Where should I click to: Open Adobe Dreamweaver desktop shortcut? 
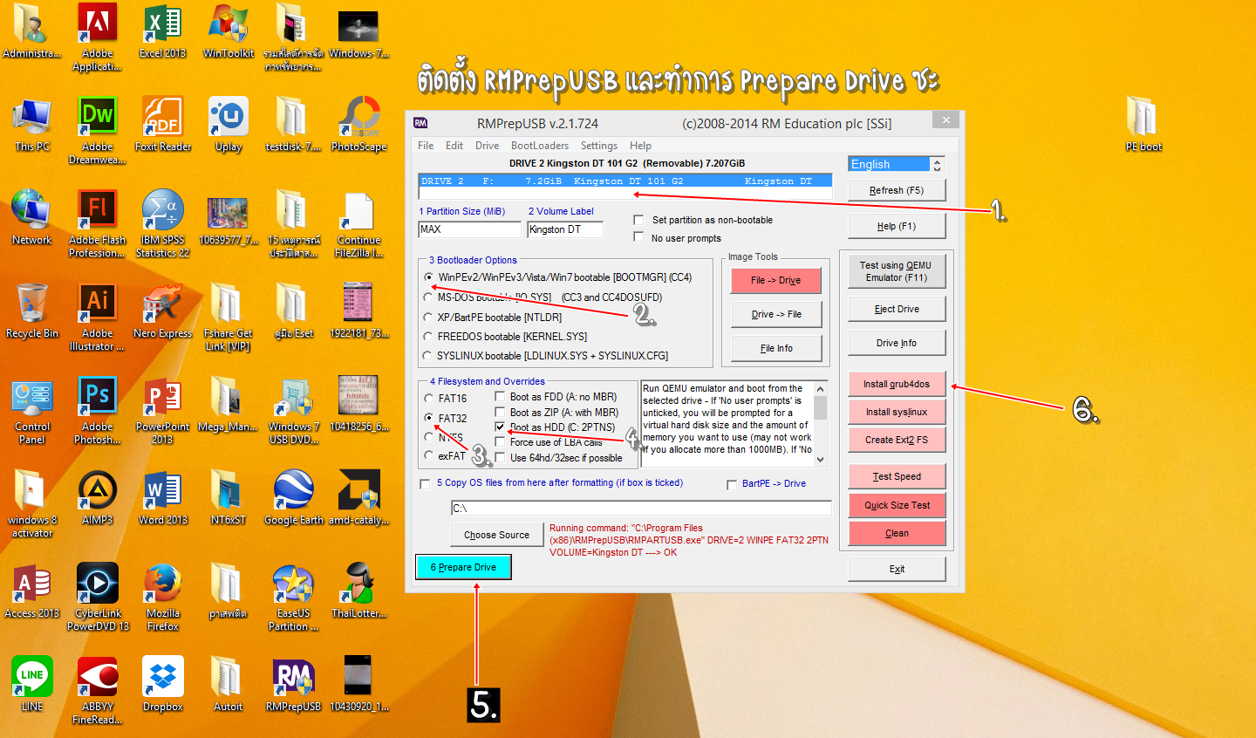point(98,131)
